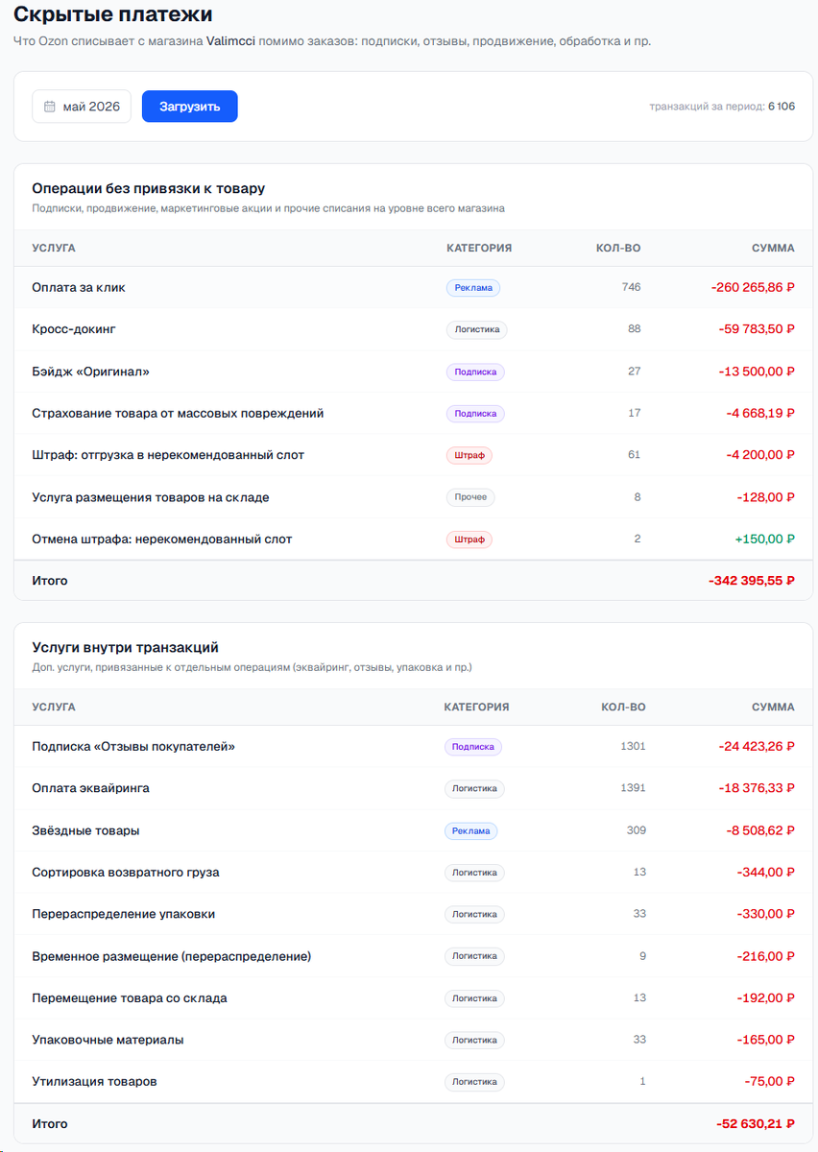The image size is (818, 1152).
Task: Click the Кол-во header in first table
Action: pos(618,248)
